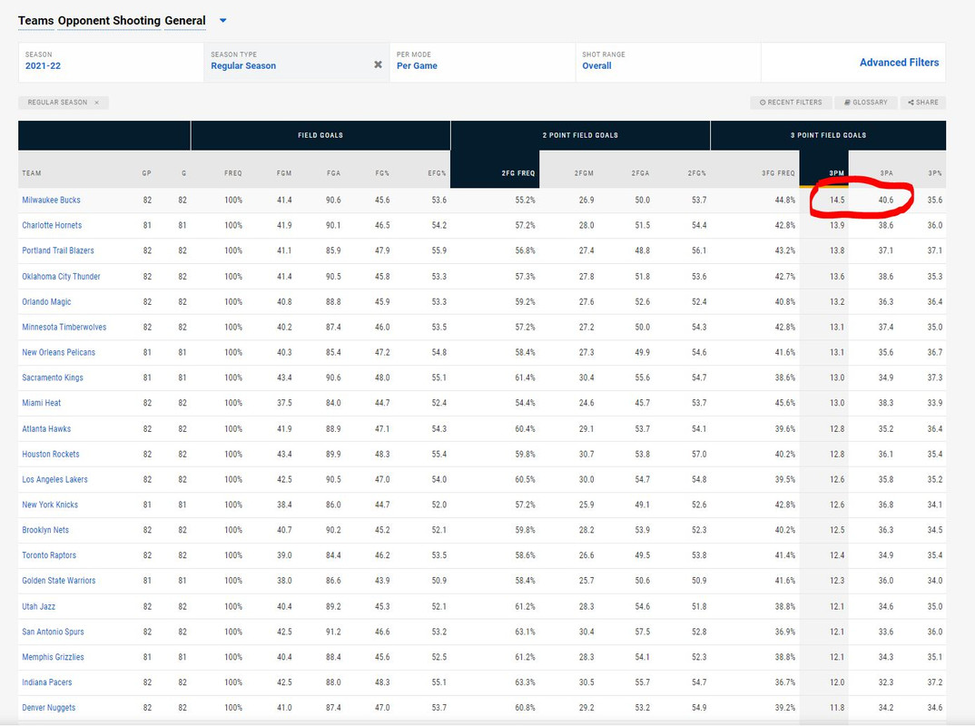Sort table by FGA column
The image size is (975, 726).
(x=333, y=173)
